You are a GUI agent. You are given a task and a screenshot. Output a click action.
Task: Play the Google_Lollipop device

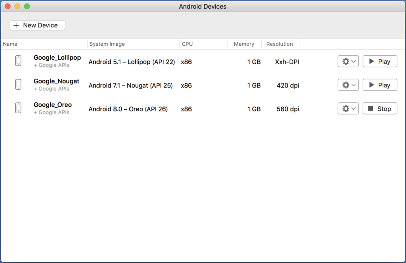point(380,62)
